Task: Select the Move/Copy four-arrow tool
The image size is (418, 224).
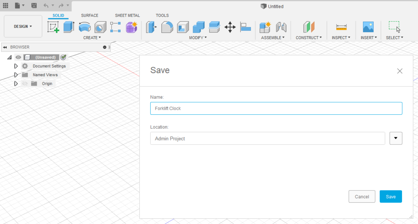Action: 230,27
